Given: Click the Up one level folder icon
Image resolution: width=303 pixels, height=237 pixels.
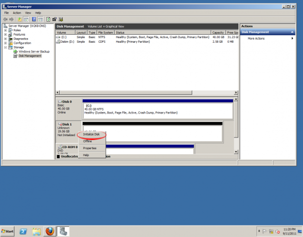Looking at the screenshot, I should click(20, 19).
